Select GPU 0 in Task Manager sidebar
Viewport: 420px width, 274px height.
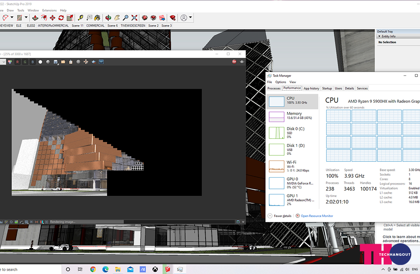pos(292,183)
